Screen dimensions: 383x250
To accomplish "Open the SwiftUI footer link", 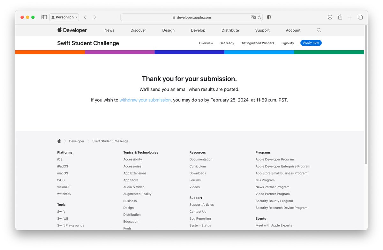I will pyautogui.click(x=63, y=218).
